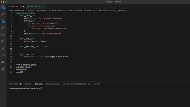This screenshot has height=107, width=190.
Task: Open the Docker whale icon
Action: click(3, 62)
